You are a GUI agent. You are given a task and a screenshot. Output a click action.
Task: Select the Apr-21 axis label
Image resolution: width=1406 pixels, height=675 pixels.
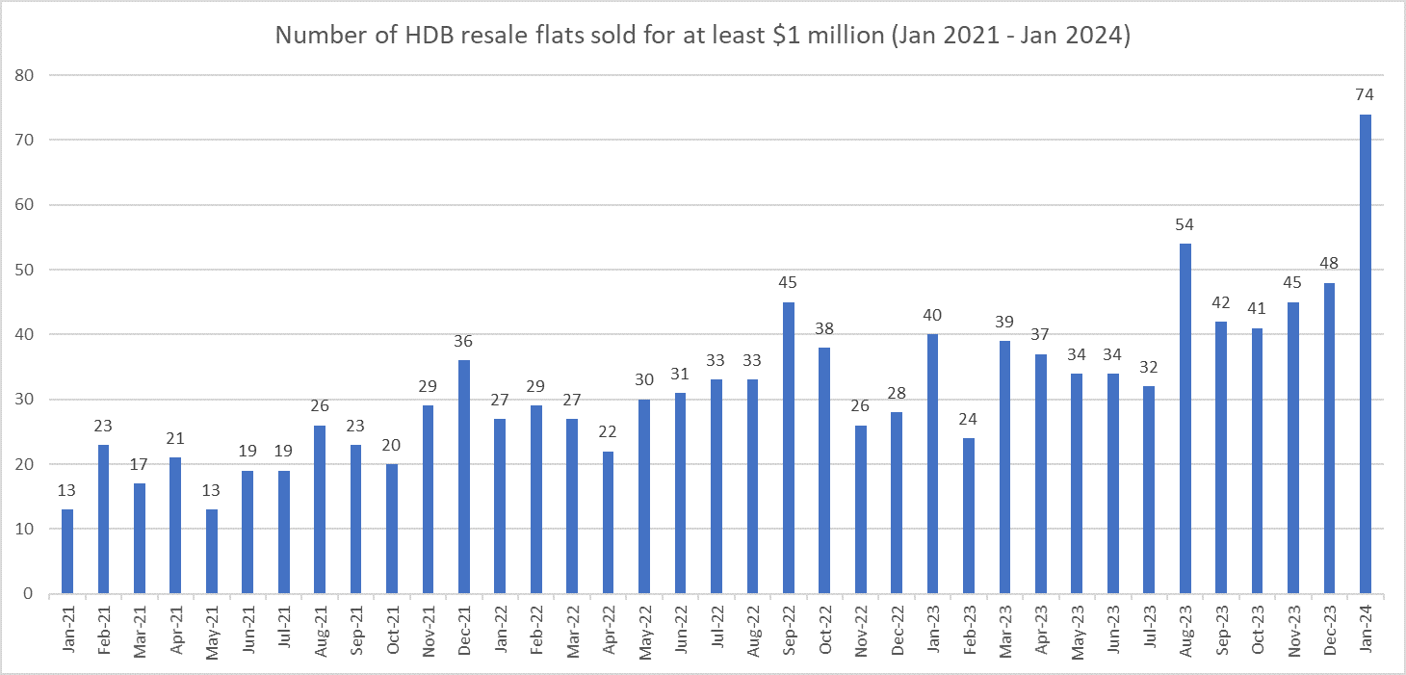click(x=176, y=630)
